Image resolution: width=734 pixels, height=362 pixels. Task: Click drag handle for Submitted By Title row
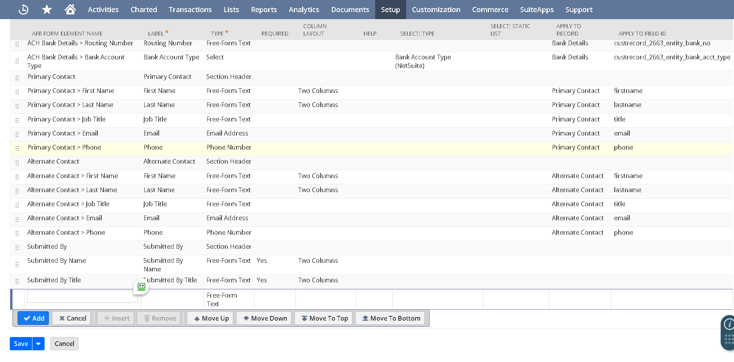tap(17, 281)
